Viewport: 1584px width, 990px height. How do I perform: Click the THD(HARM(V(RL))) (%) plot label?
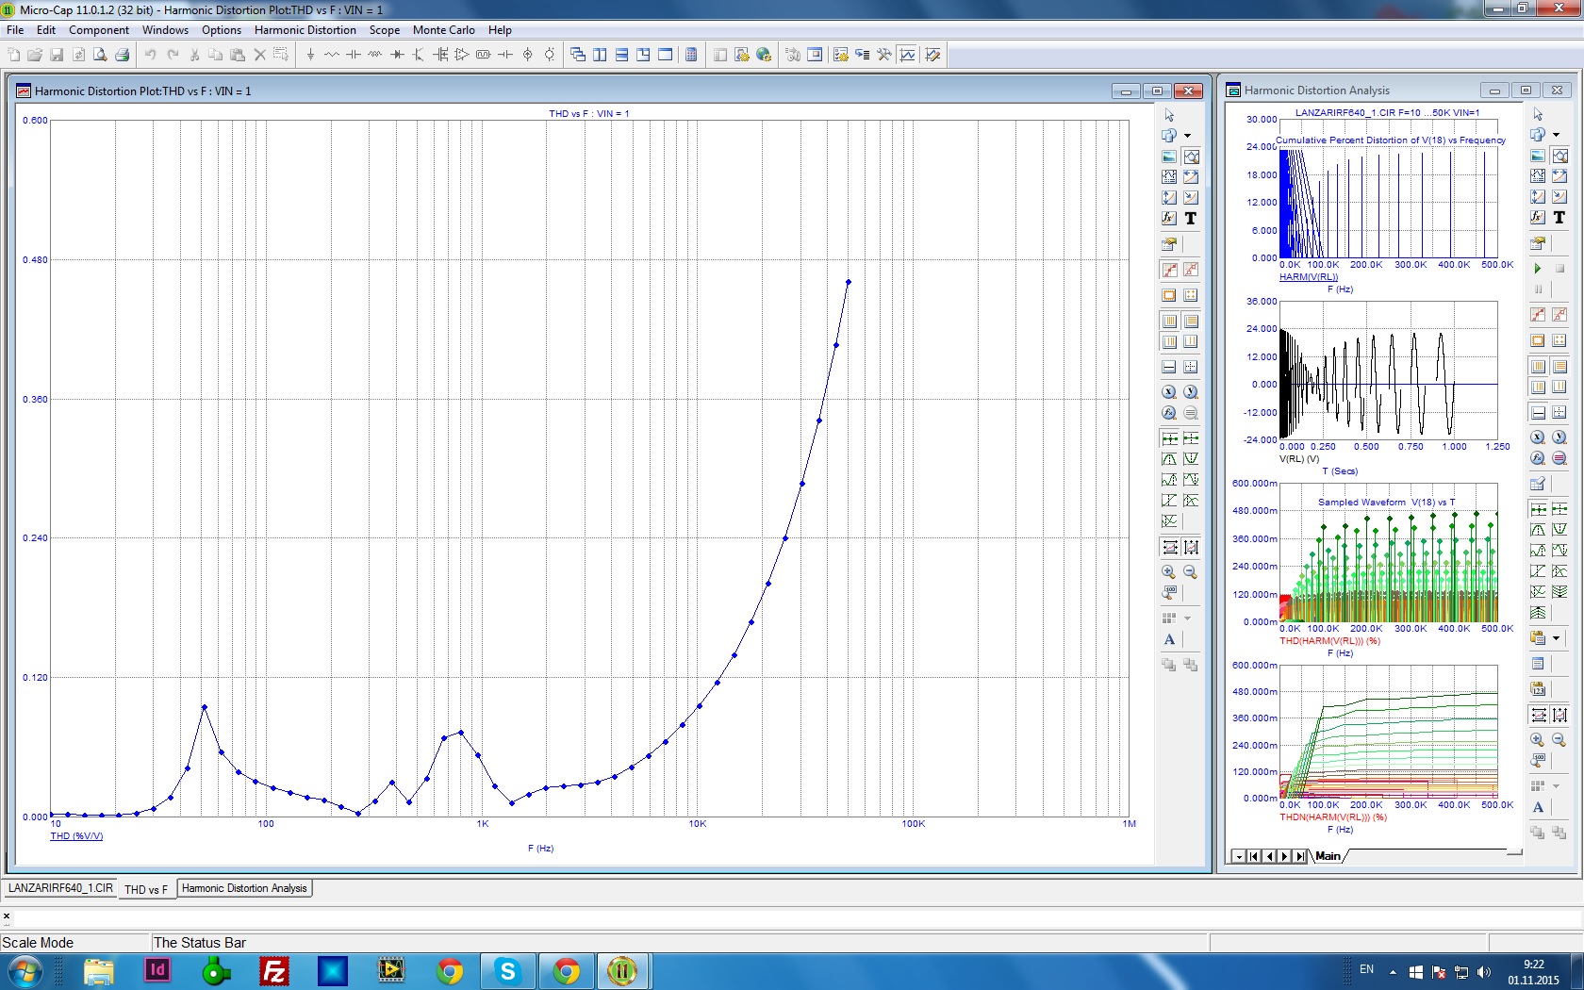(1329, 641)
